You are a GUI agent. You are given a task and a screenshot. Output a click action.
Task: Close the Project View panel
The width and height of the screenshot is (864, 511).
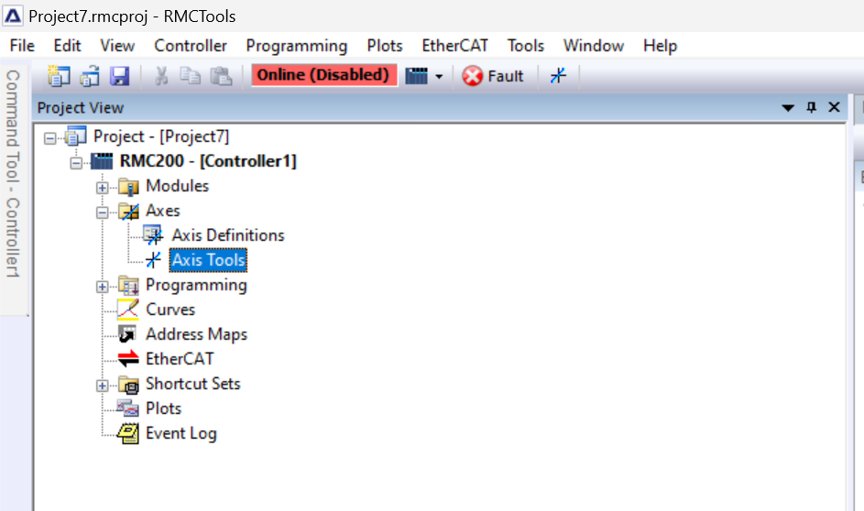click(835, 107)
